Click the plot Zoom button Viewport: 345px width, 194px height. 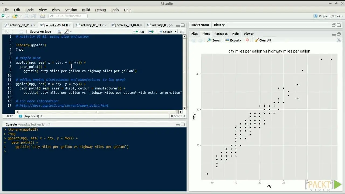point(214,40)
